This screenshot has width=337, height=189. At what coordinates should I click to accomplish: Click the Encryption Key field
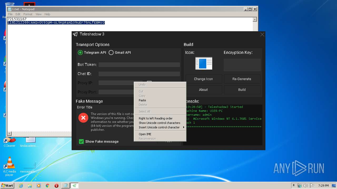[x=242, y=65]
